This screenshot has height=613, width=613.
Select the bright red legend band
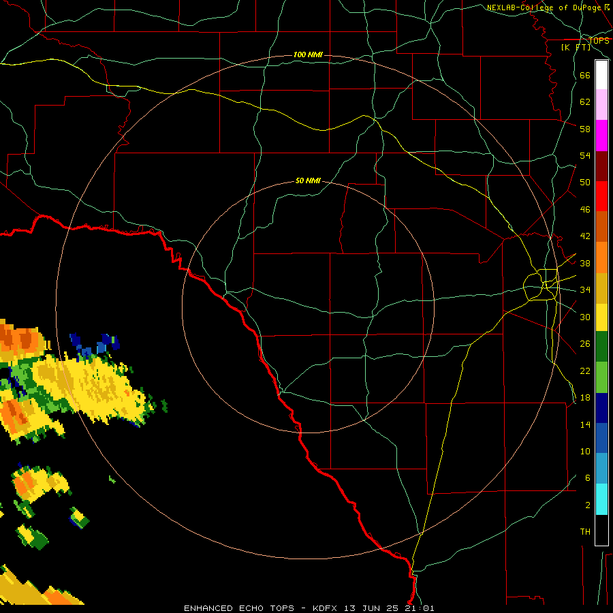click(x=601, y=196)
